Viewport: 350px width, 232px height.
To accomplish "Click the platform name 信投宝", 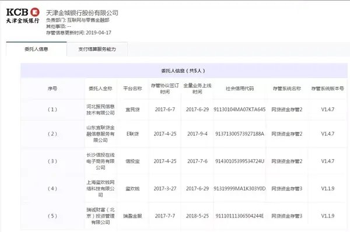I will (132, 161).
